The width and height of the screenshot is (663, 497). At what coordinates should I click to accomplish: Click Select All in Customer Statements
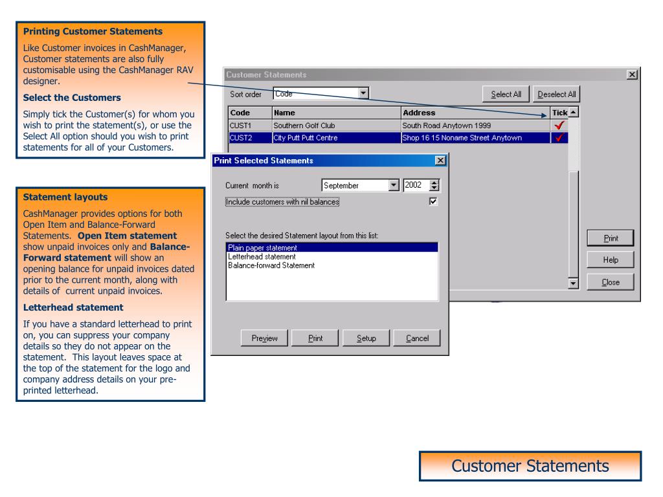(506, 94)
